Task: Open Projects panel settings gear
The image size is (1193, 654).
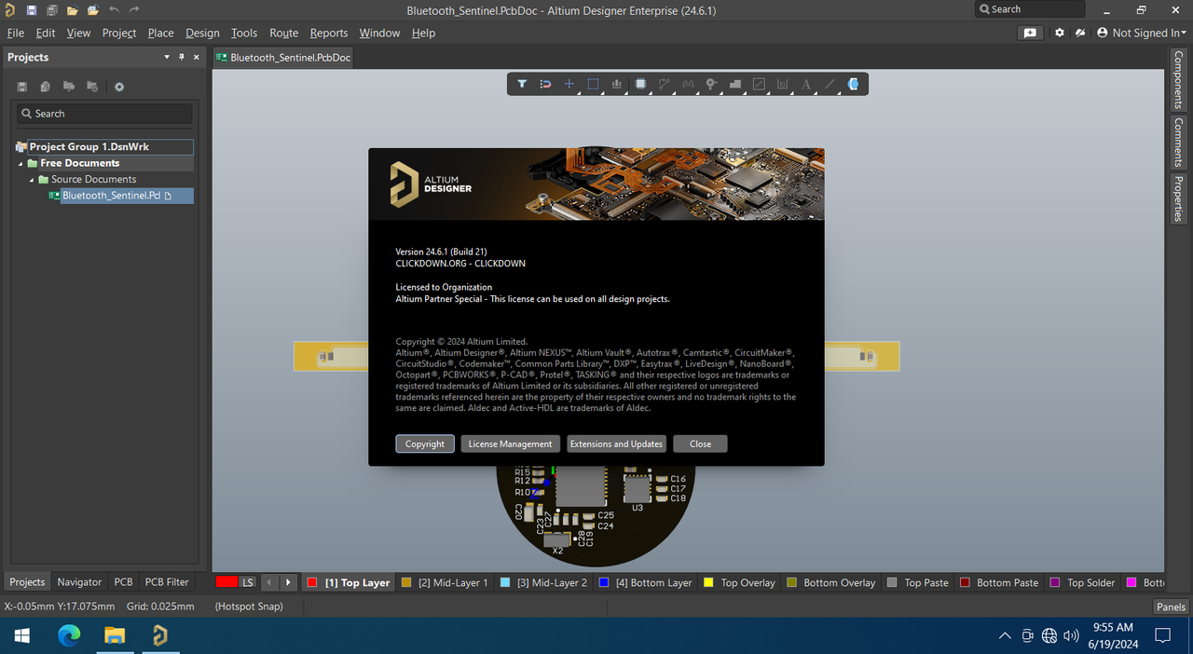Action: coord(119,87)
